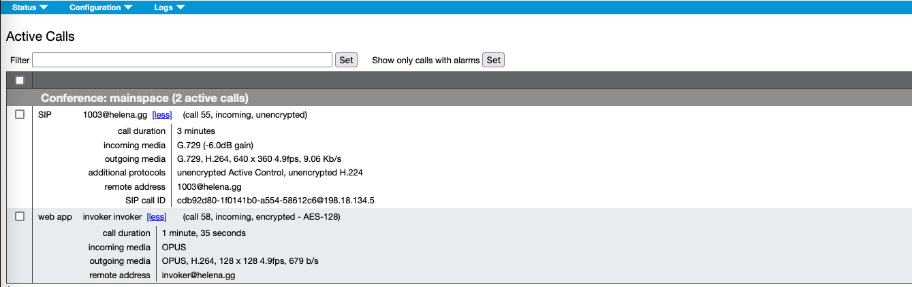Click the Active Calls page heading
The width and height of the screenshot is (912, 287).
tap(40, 37)
